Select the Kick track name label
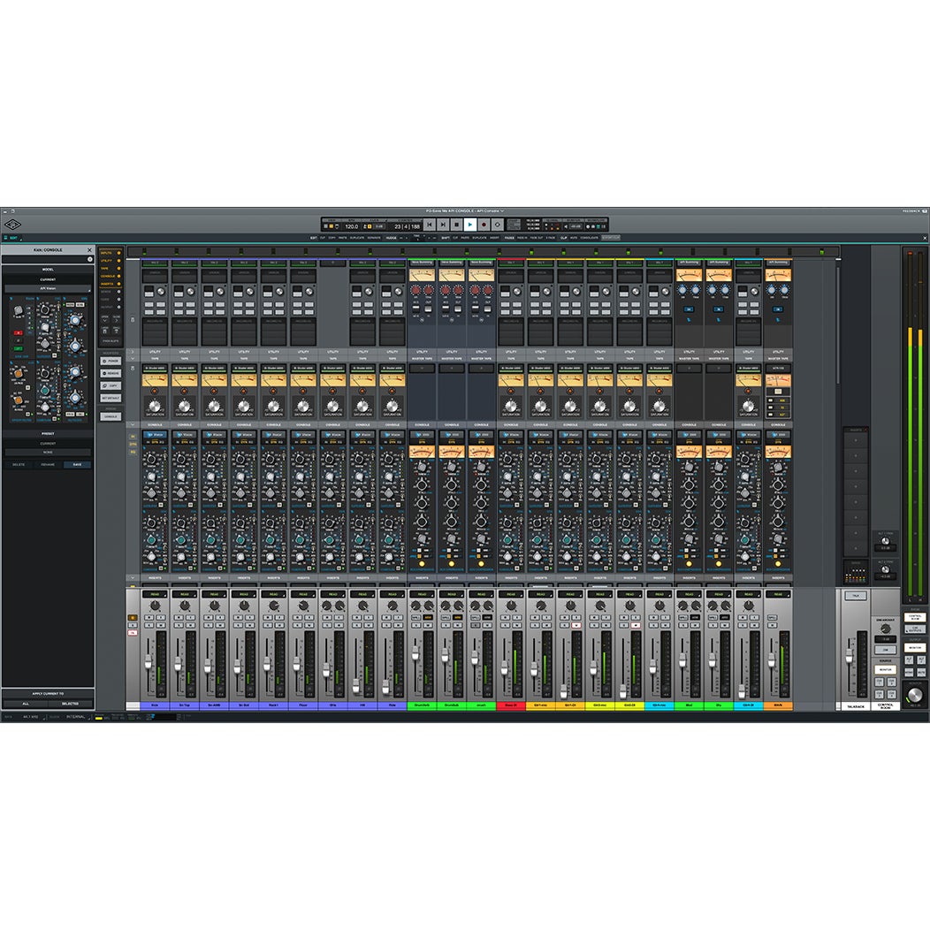 (x=155, y=705)
